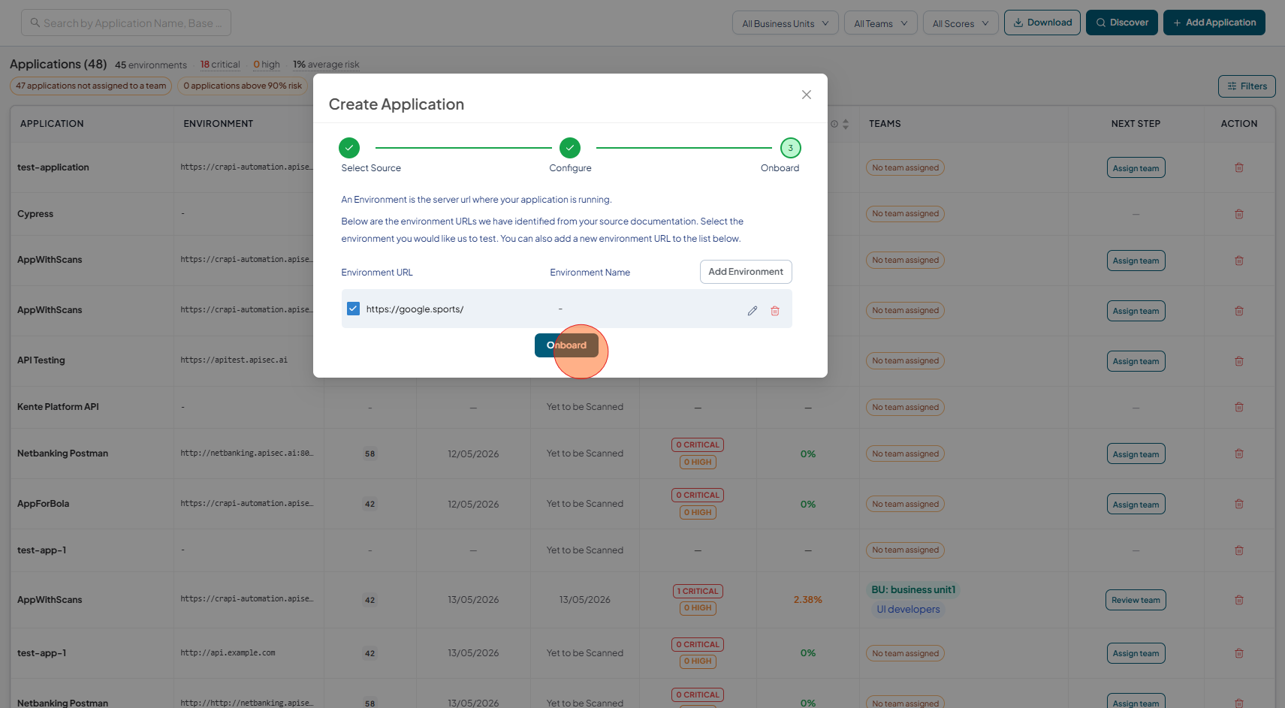Go to the Configure step

point(570,148)
